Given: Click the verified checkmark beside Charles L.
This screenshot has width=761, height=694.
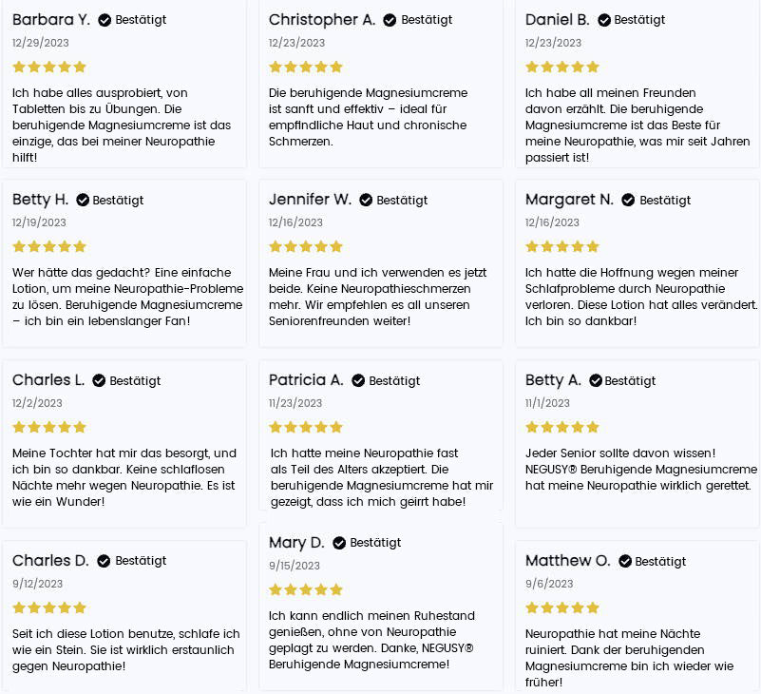Looking at the screenshot, I should coord(99,381).
